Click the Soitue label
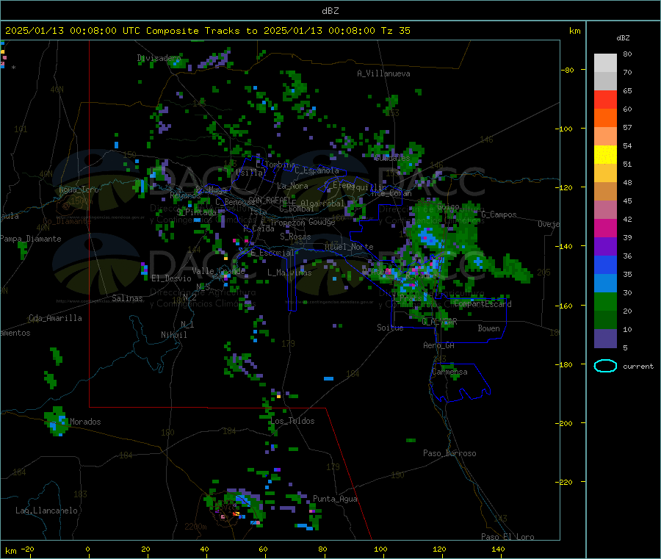This screenshot has height=559, width=661. point(390,328)
